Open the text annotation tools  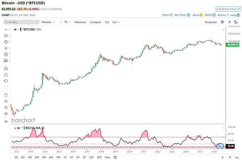coord(6,36)
